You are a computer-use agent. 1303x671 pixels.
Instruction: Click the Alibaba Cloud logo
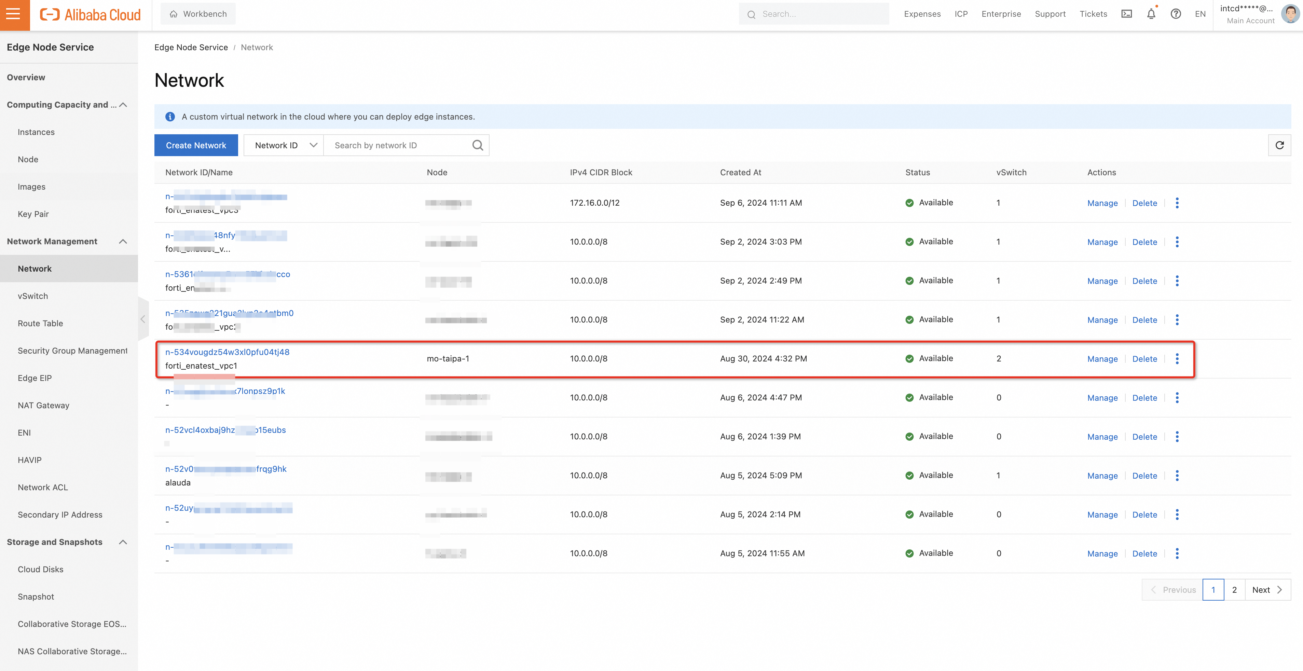(90, 15)
